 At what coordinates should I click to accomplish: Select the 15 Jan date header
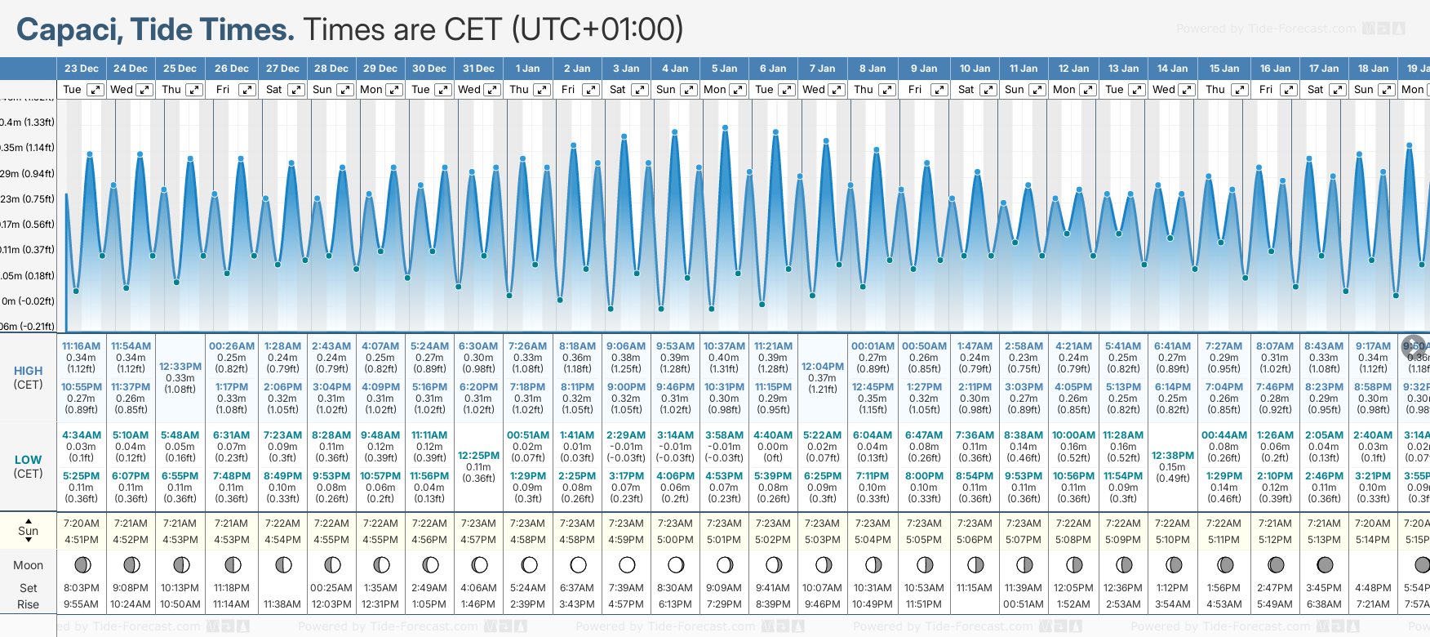tap(1223, 69)
